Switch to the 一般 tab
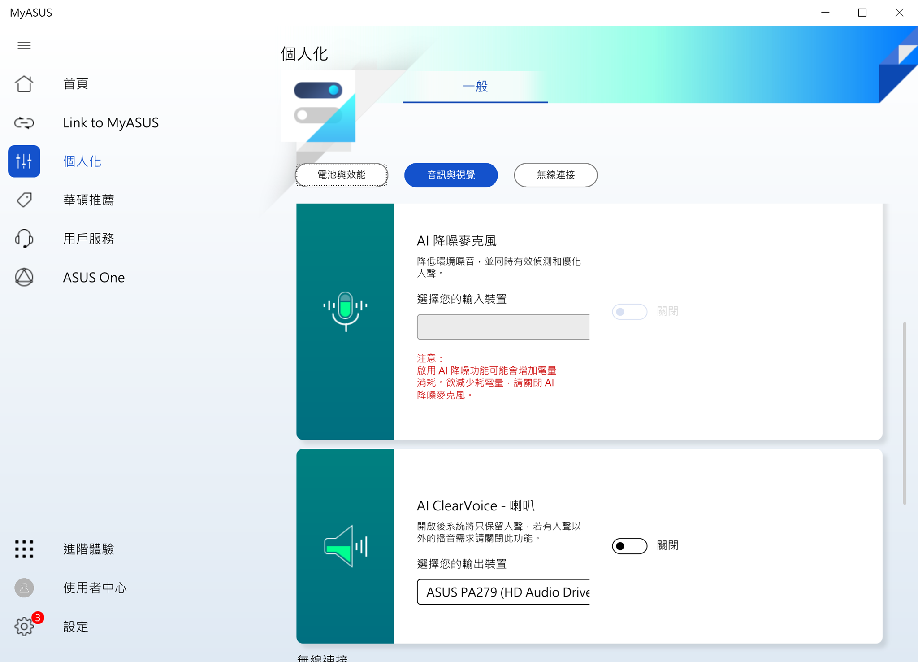Image resolution: width=918 pixels, height=662 pixels. coord(475,86)
